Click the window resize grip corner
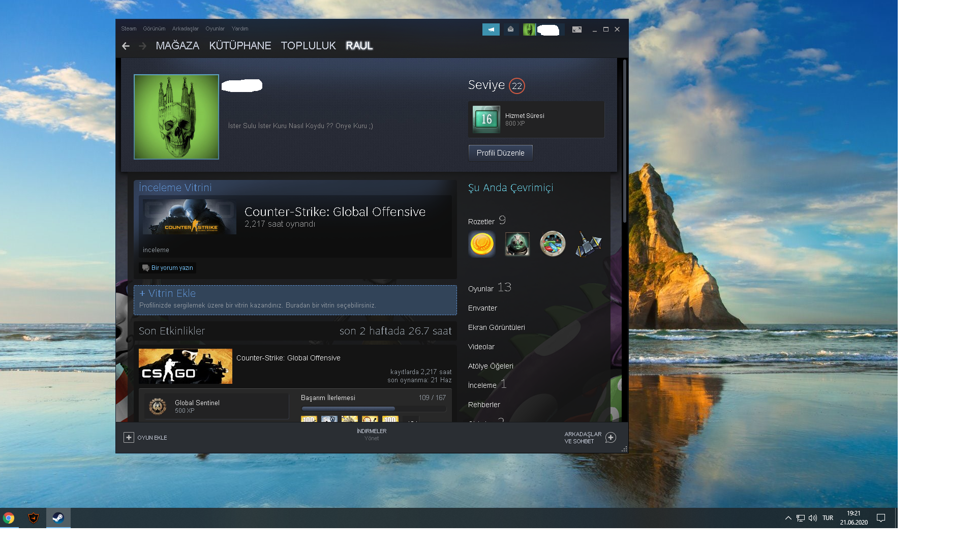This screenshot has width=976, height=549. tap(624, 449)
